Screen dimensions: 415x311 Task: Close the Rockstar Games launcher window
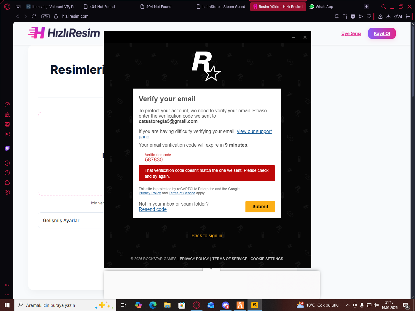(x=305, y=37)
